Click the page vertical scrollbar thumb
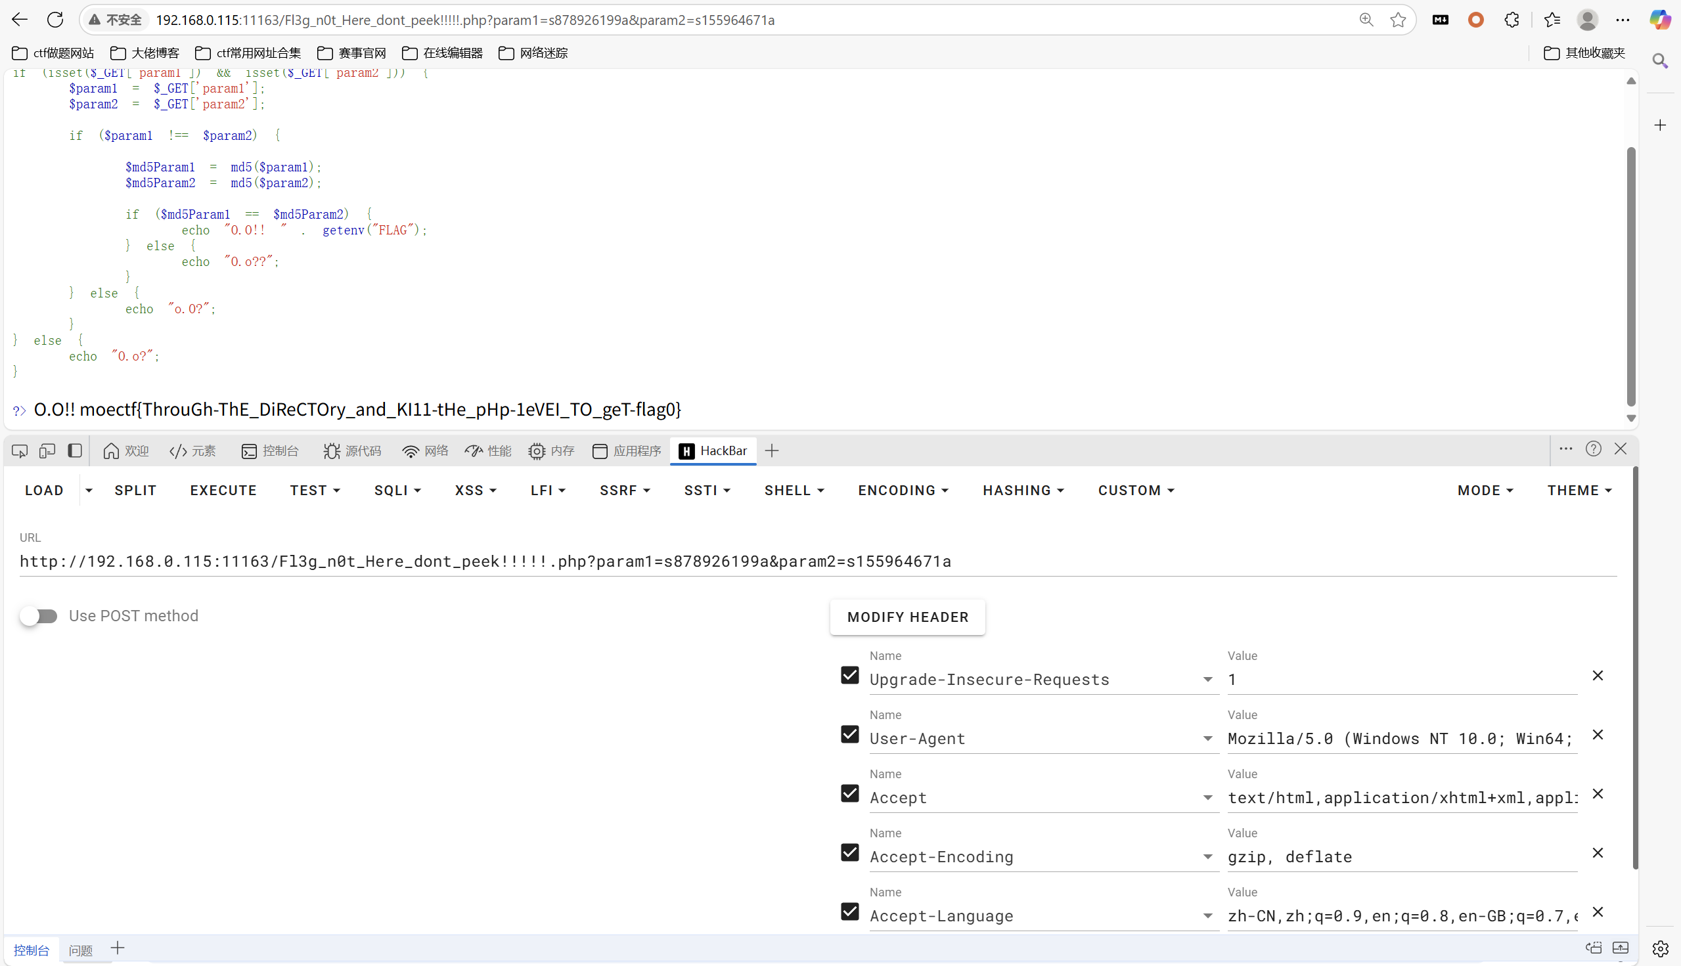 (x=1631, y=276)
